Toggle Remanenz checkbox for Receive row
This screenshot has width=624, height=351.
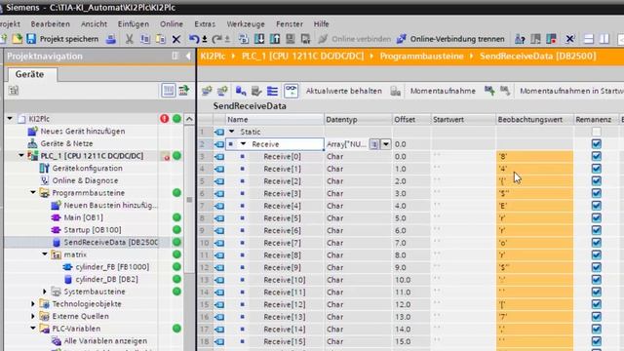pyautogui.click(x=596, y=144)
